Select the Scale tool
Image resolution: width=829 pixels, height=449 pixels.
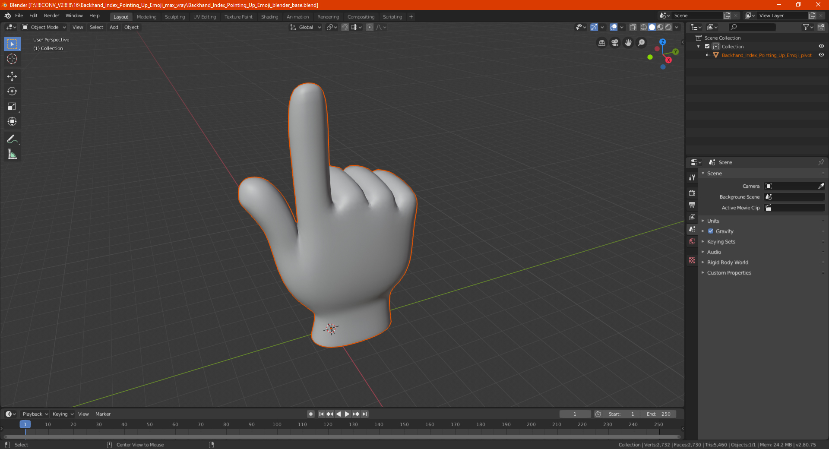[12, 107]
